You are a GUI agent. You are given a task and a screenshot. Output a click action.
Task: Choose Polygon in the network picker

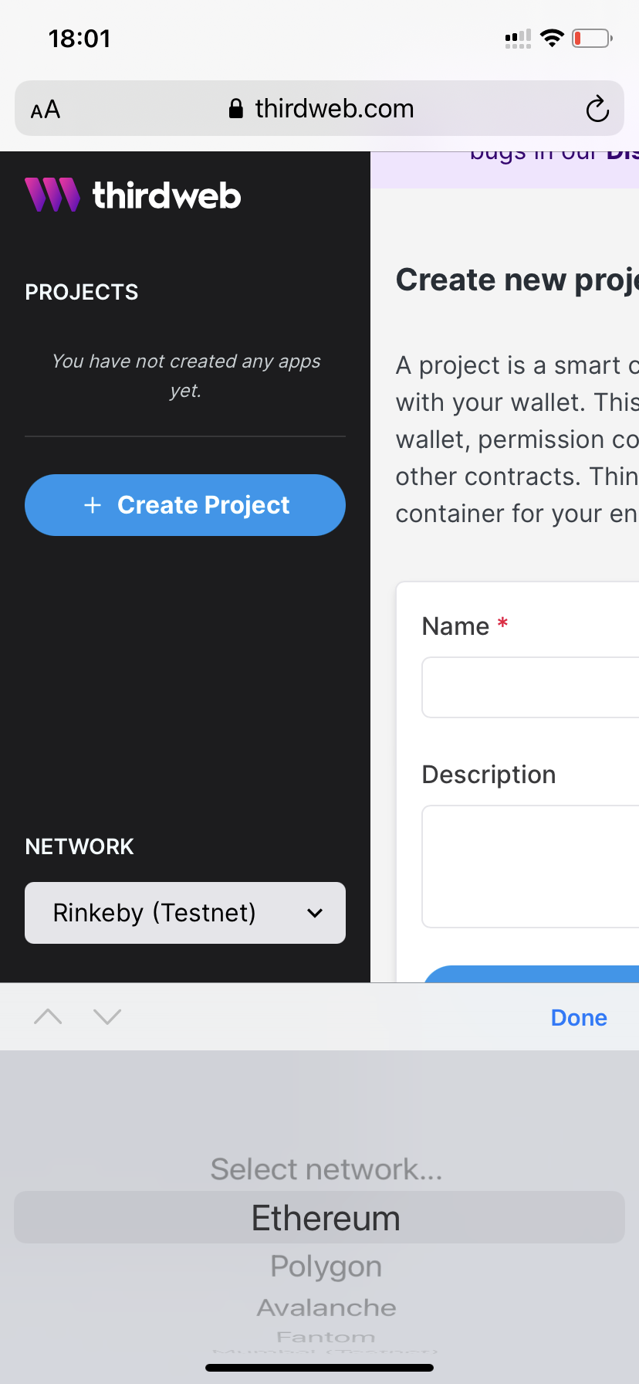(326, 1267)
